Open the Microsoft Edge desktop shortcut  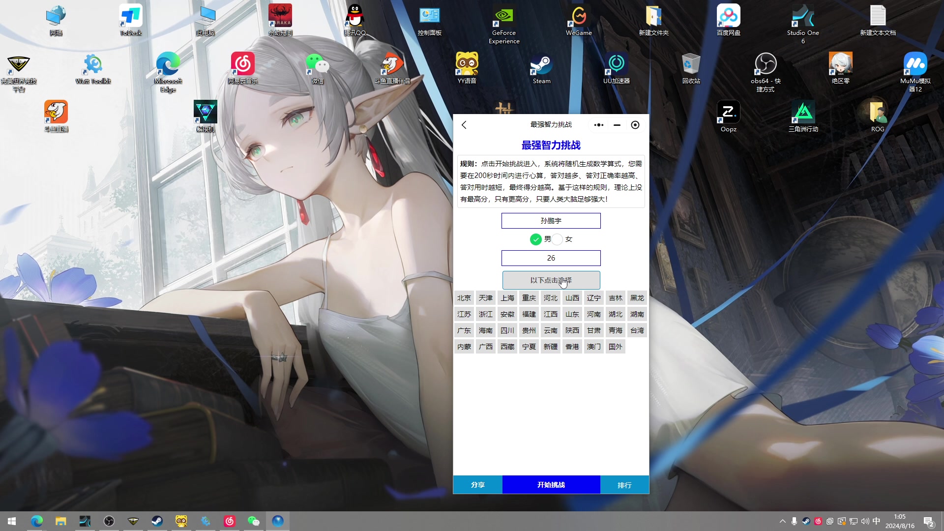coord(168,72)
